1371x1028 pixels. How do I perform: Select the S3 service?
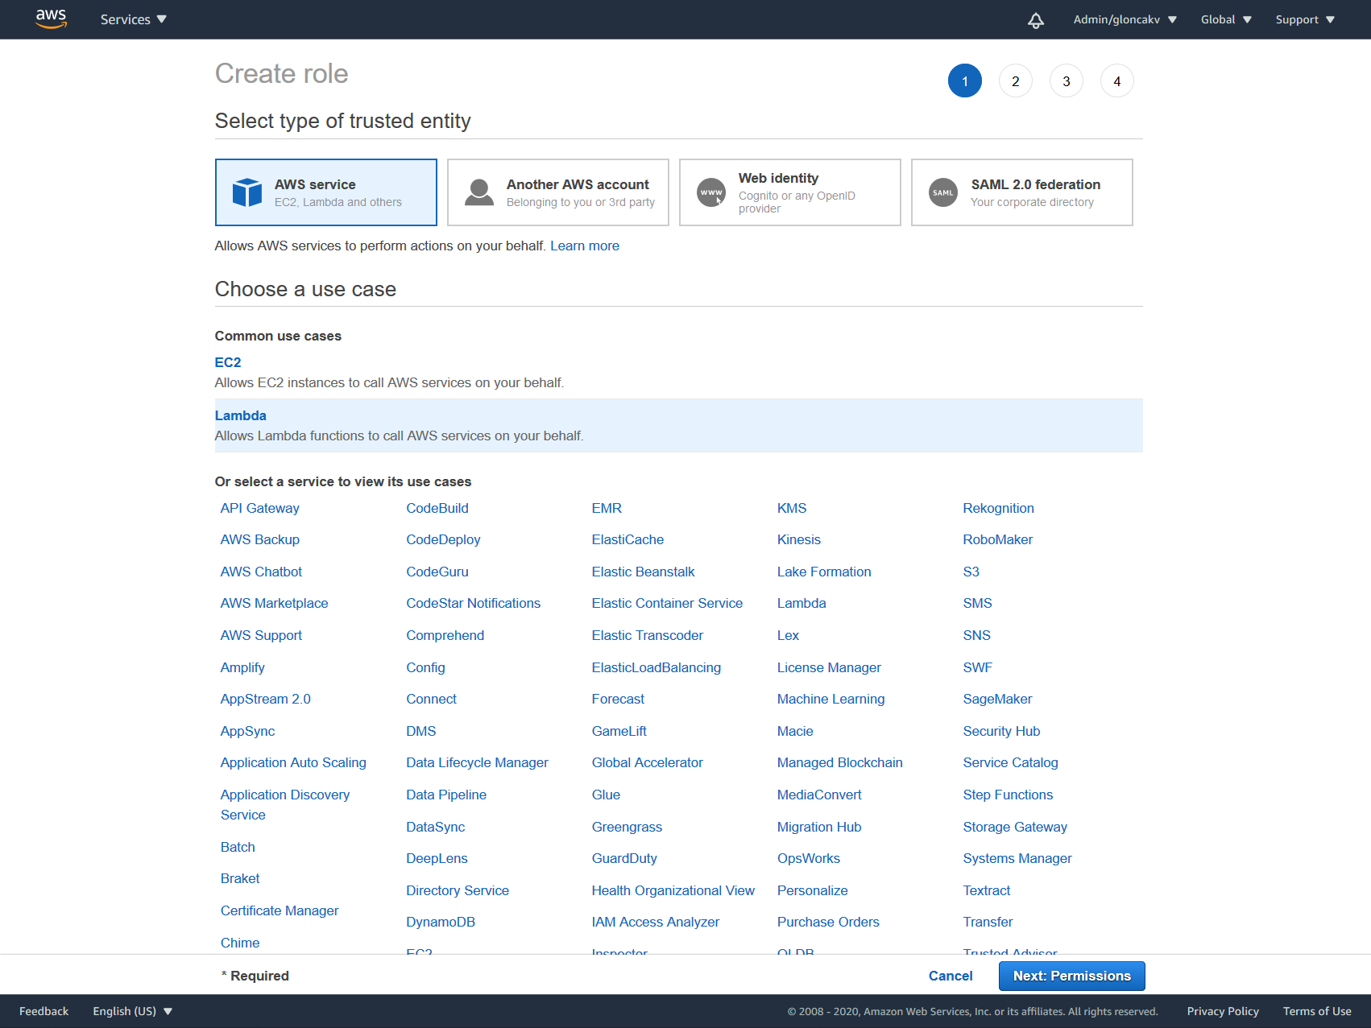971,572
